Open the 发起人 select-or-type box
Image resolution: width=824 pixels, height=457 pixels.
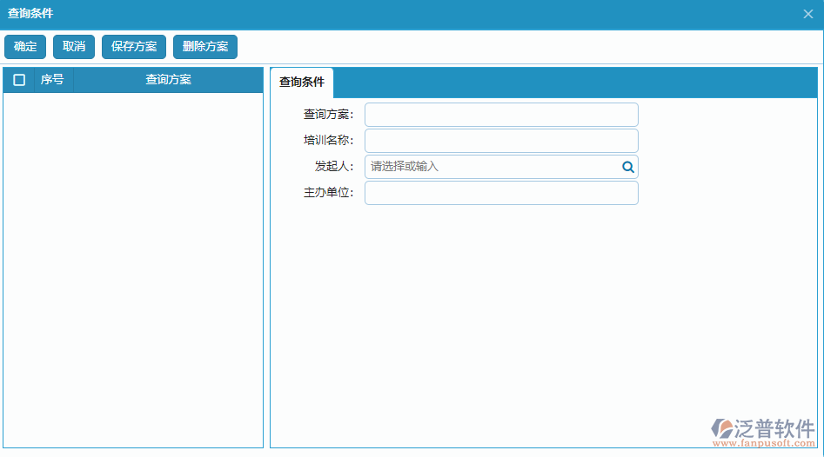492,167
